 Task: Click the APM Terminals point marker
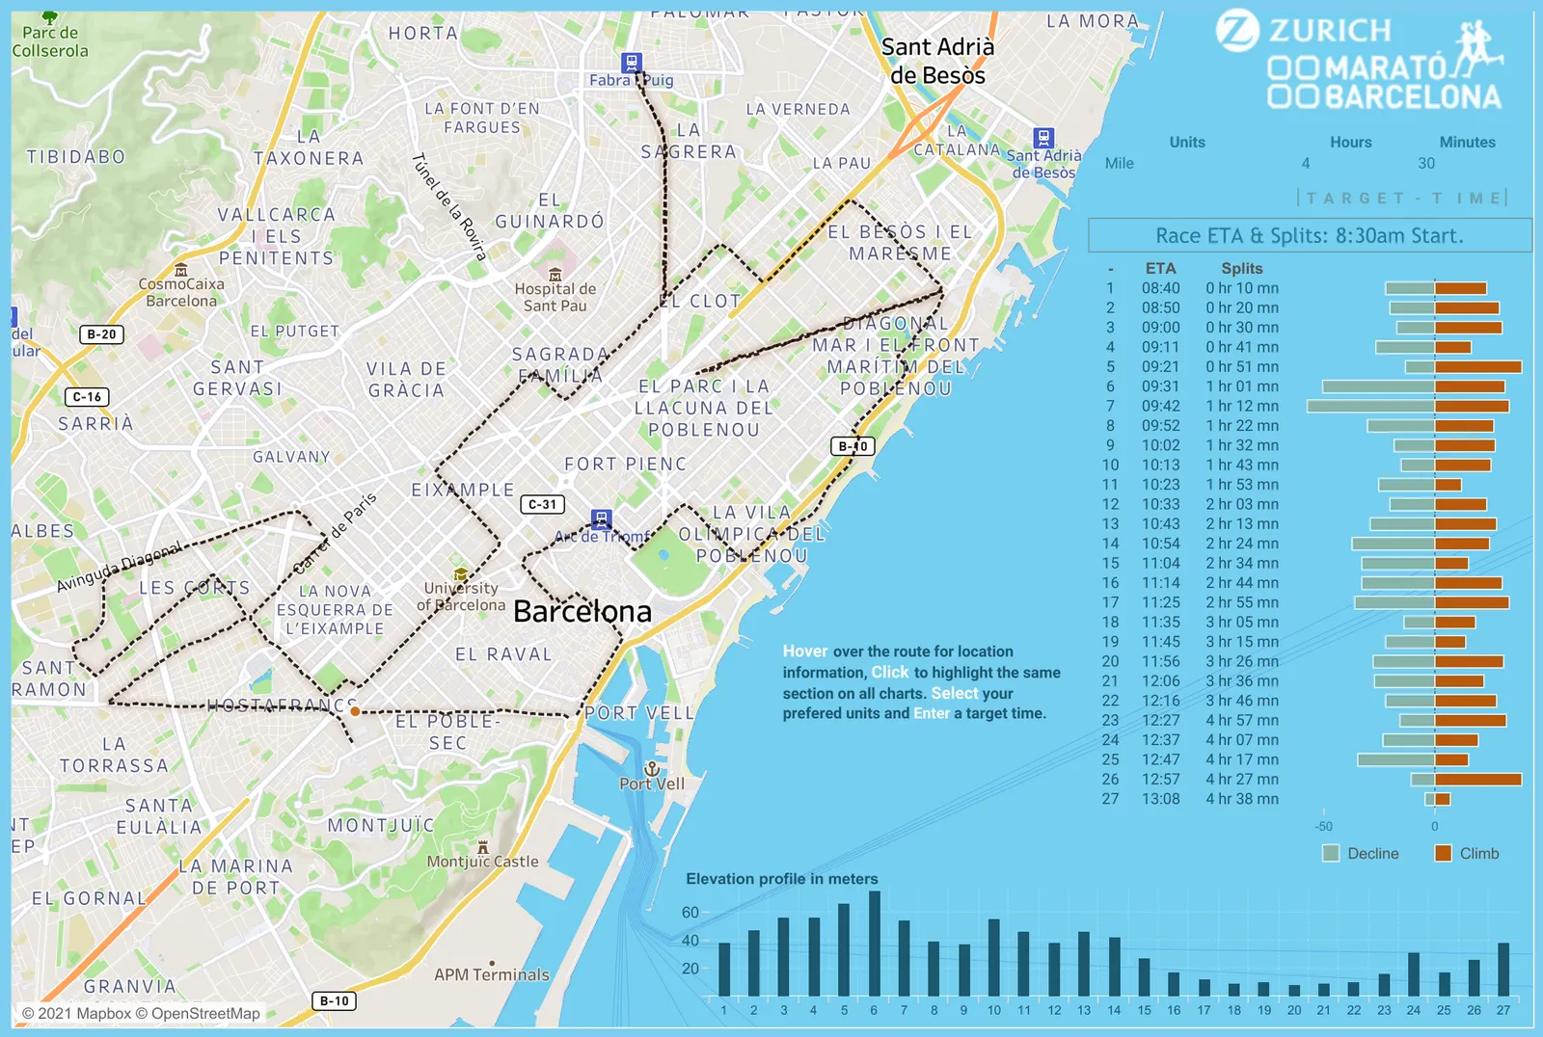[x=492, y=963]
